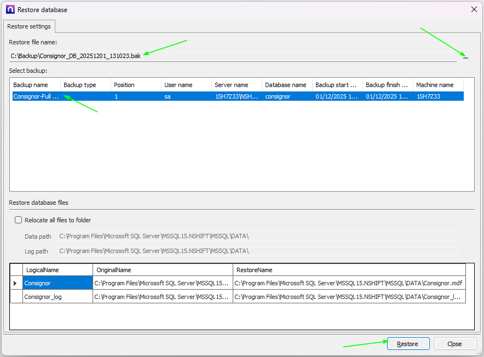Click the Restore file name field
484x357 pixels.
pyautogui.click(x=232, y=56)
